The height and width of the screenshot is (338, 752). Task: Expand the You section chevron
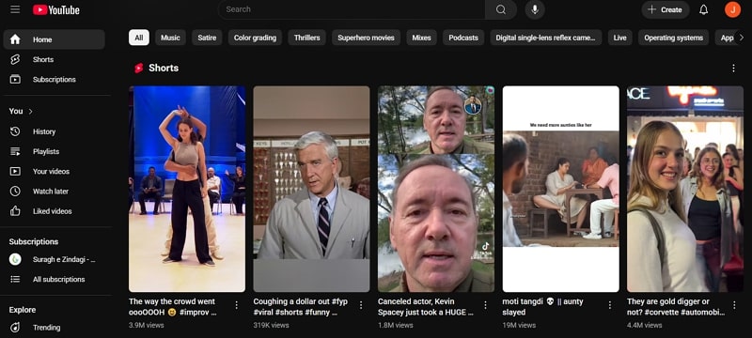click(x=31, y=111)
